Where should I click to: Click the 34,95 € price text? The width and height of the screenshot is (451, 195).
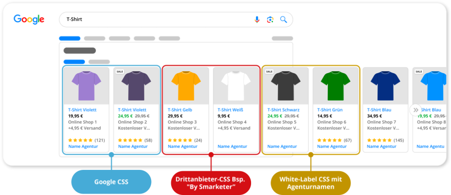click(374, 116)
